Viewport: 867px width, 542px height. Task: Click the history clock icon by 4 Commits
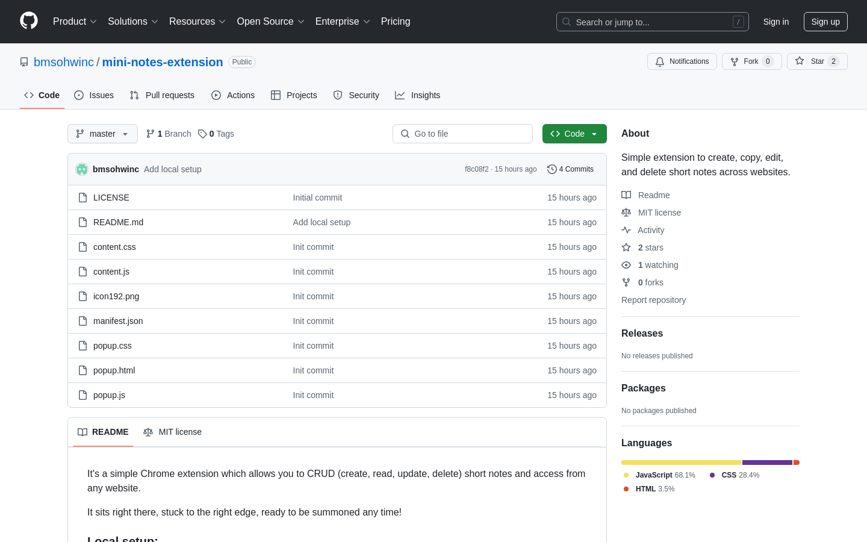point(552,169)
